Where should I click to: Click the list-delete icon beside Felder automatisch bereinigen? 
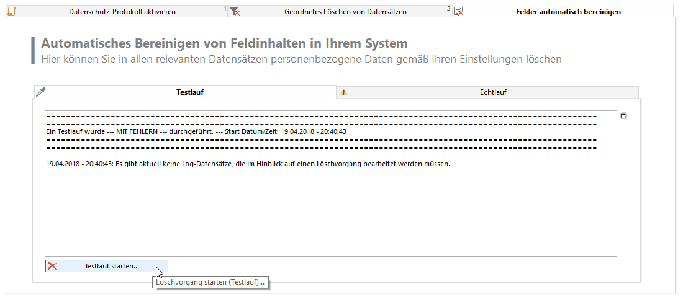[x=458, y=11]
